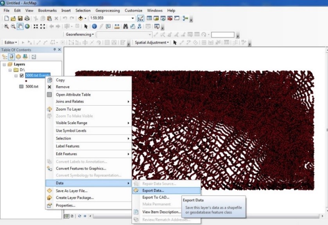Click Fixed Zoom In icon

point(36,26)
